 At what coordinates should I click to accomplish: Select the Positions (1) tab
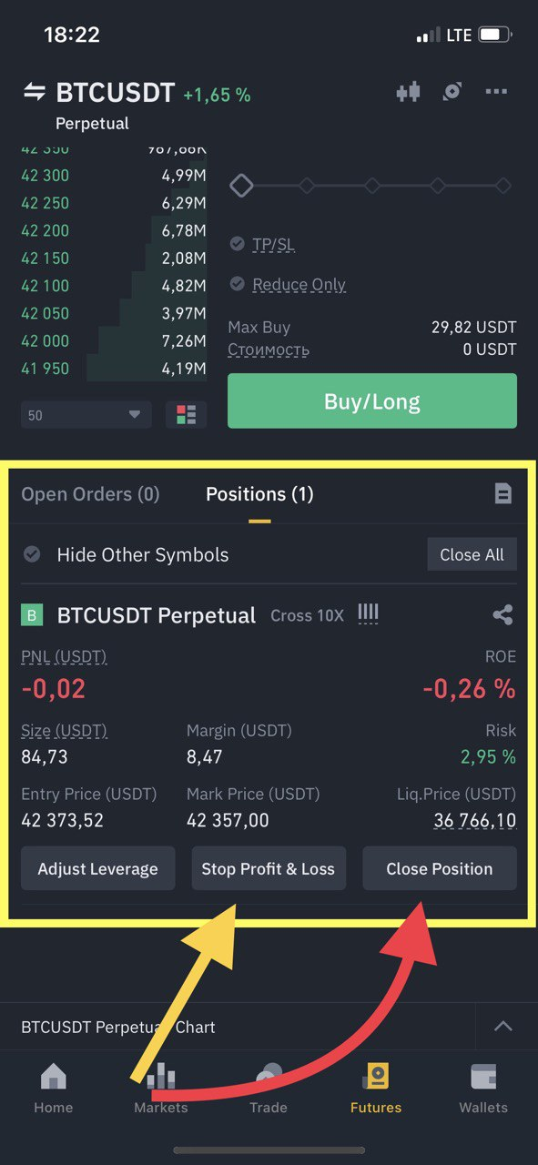coord(259,494)
